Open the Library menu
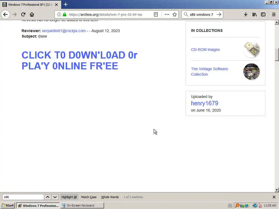 (x=254, y=14)
